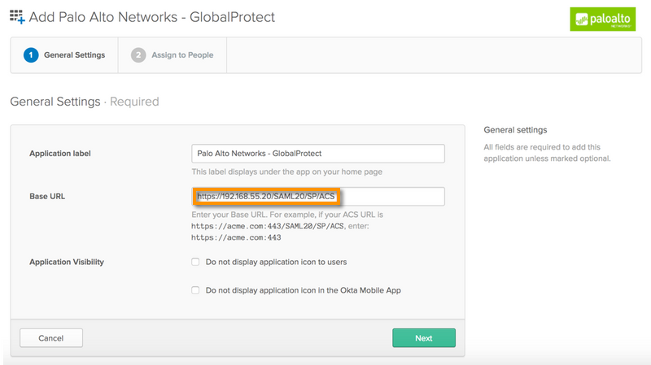The width and height of the screenshot is (651, 365).
Task: Open the Assign to People tab
Action: point(182,55)
